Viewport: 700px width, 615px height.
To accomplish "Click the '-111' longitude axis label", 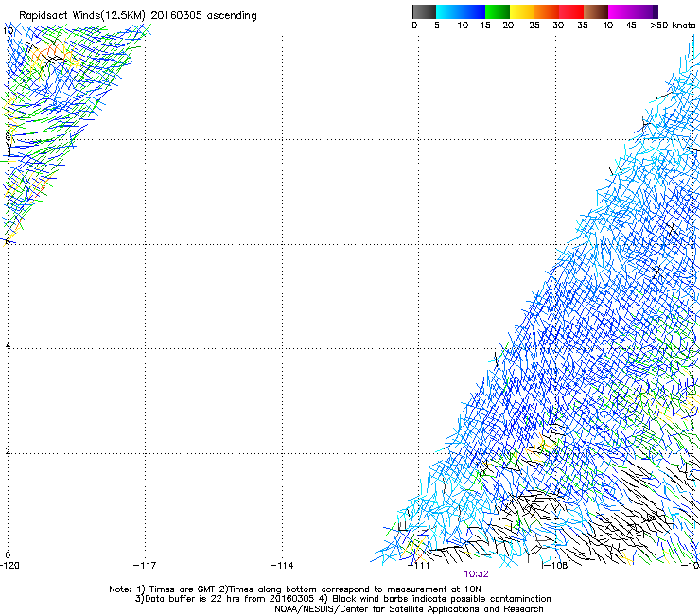I will pos(419,566).
